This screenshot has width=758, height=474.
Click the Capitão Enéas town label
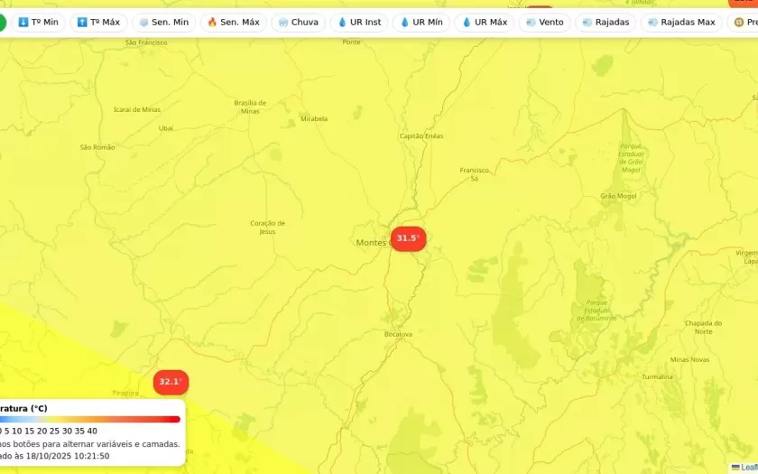click(x=421, y=136)
